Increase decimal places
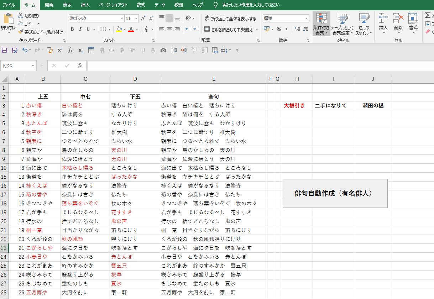This screenshot has width=434, height=299. (x=297, y=29)
